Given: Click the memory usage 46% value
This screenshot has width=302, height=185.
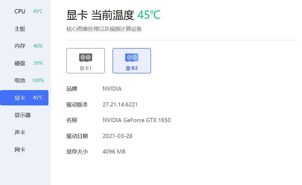Looking at the screenshot, I should 38,46.
